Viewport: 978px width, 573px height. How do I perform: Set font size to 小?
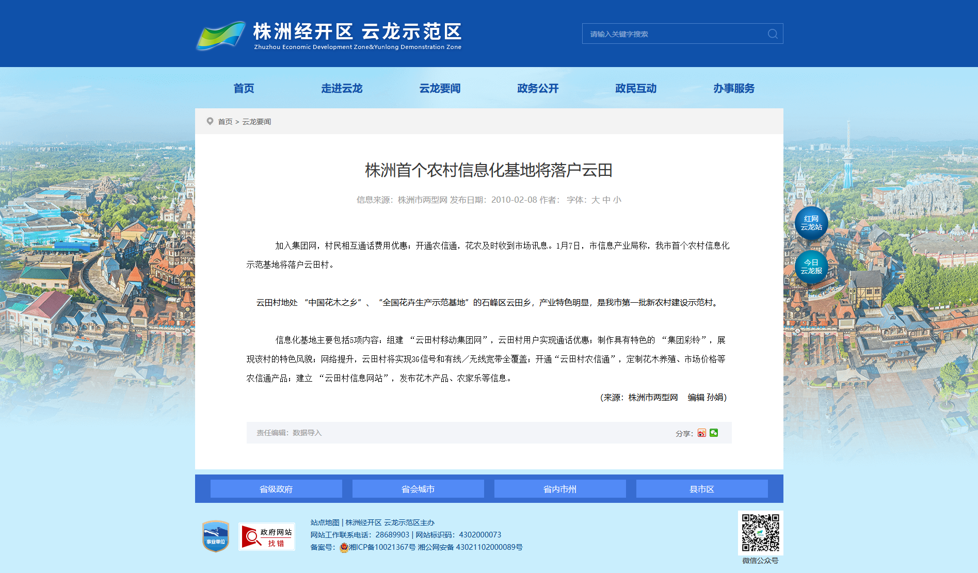617,200
